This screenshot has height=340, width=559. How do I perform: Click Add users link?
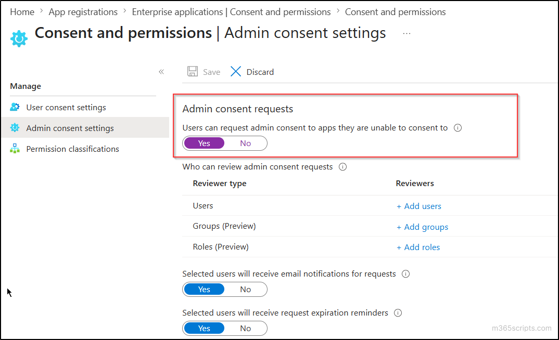click(419, 206)
